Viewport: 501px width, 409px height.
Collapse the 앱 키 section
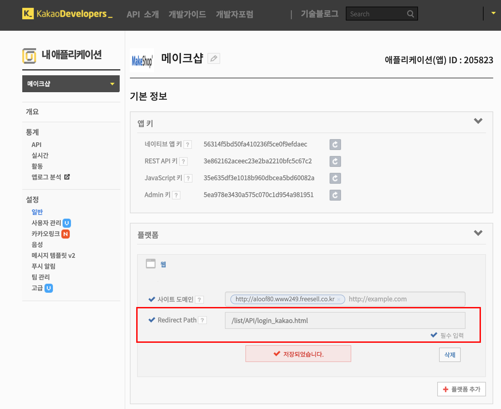coord(478,121)
